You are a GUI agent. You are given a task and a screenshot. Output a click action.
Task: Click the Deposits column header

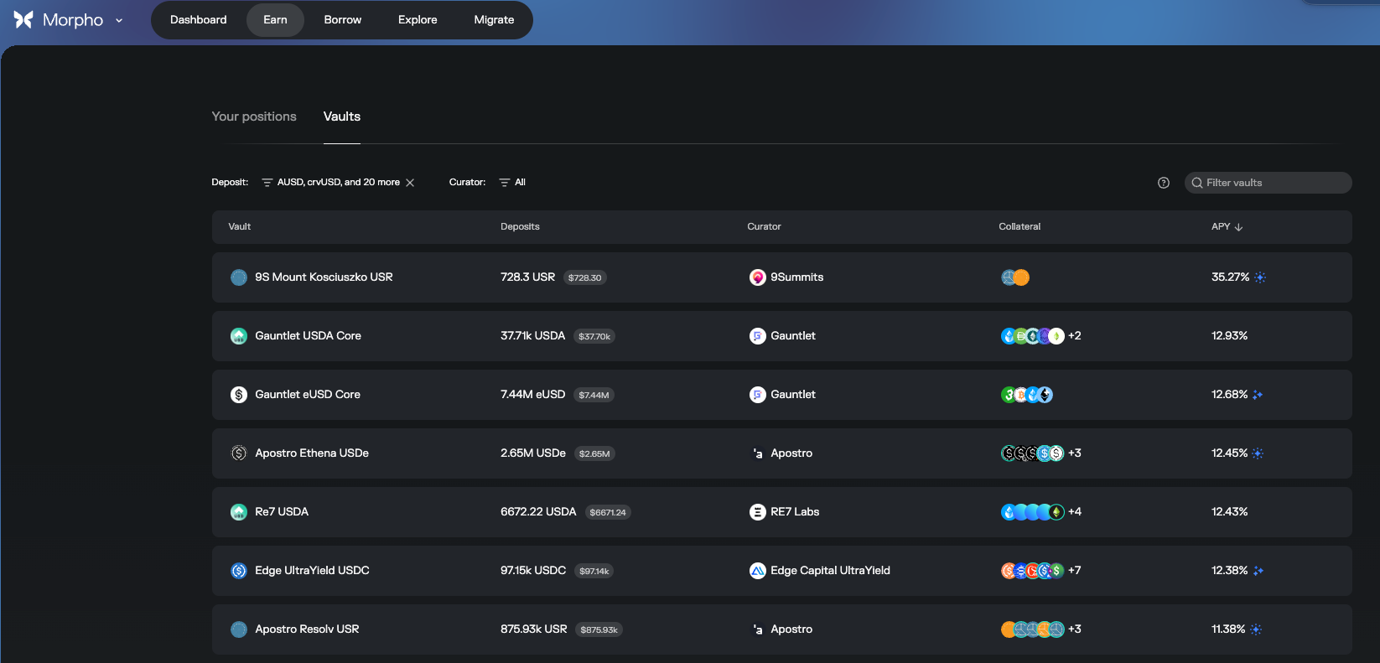(520, 226)
